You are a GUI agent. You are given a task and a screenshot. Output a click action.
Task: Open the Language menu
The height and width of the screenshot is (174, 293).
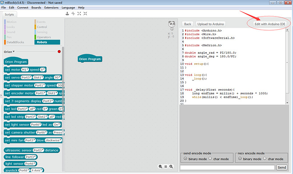68,8
